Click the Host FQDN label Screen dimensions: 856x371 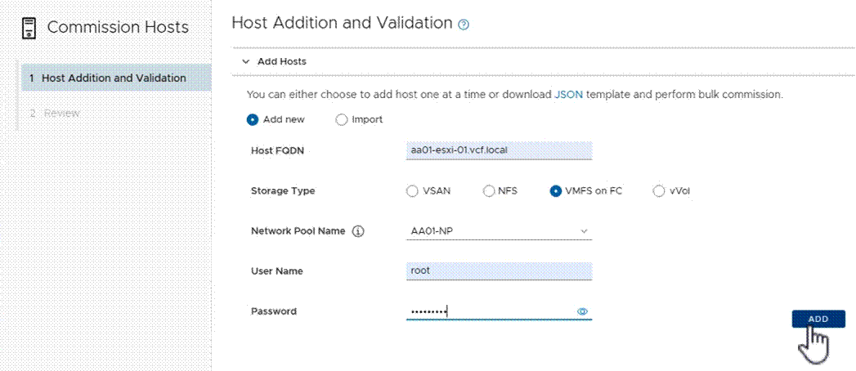[277, 150]
